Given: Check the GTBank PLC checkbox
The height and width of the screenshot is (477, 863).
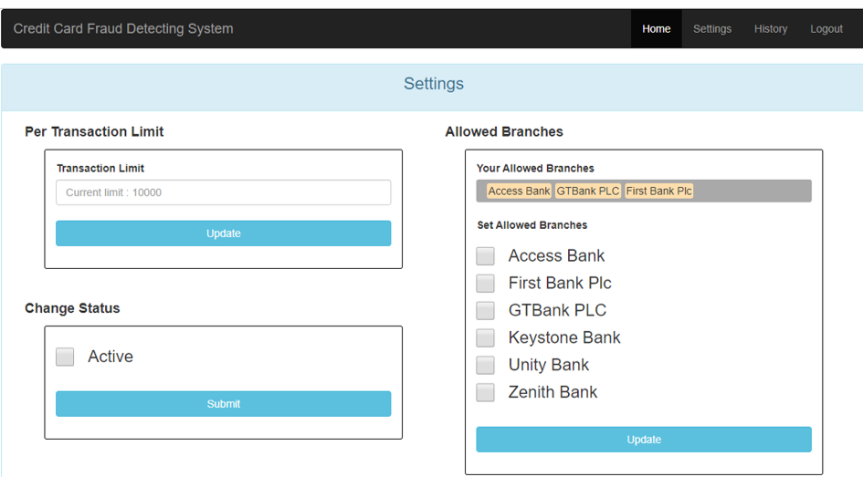Looking at the screenshot, I should pos(486,310).
